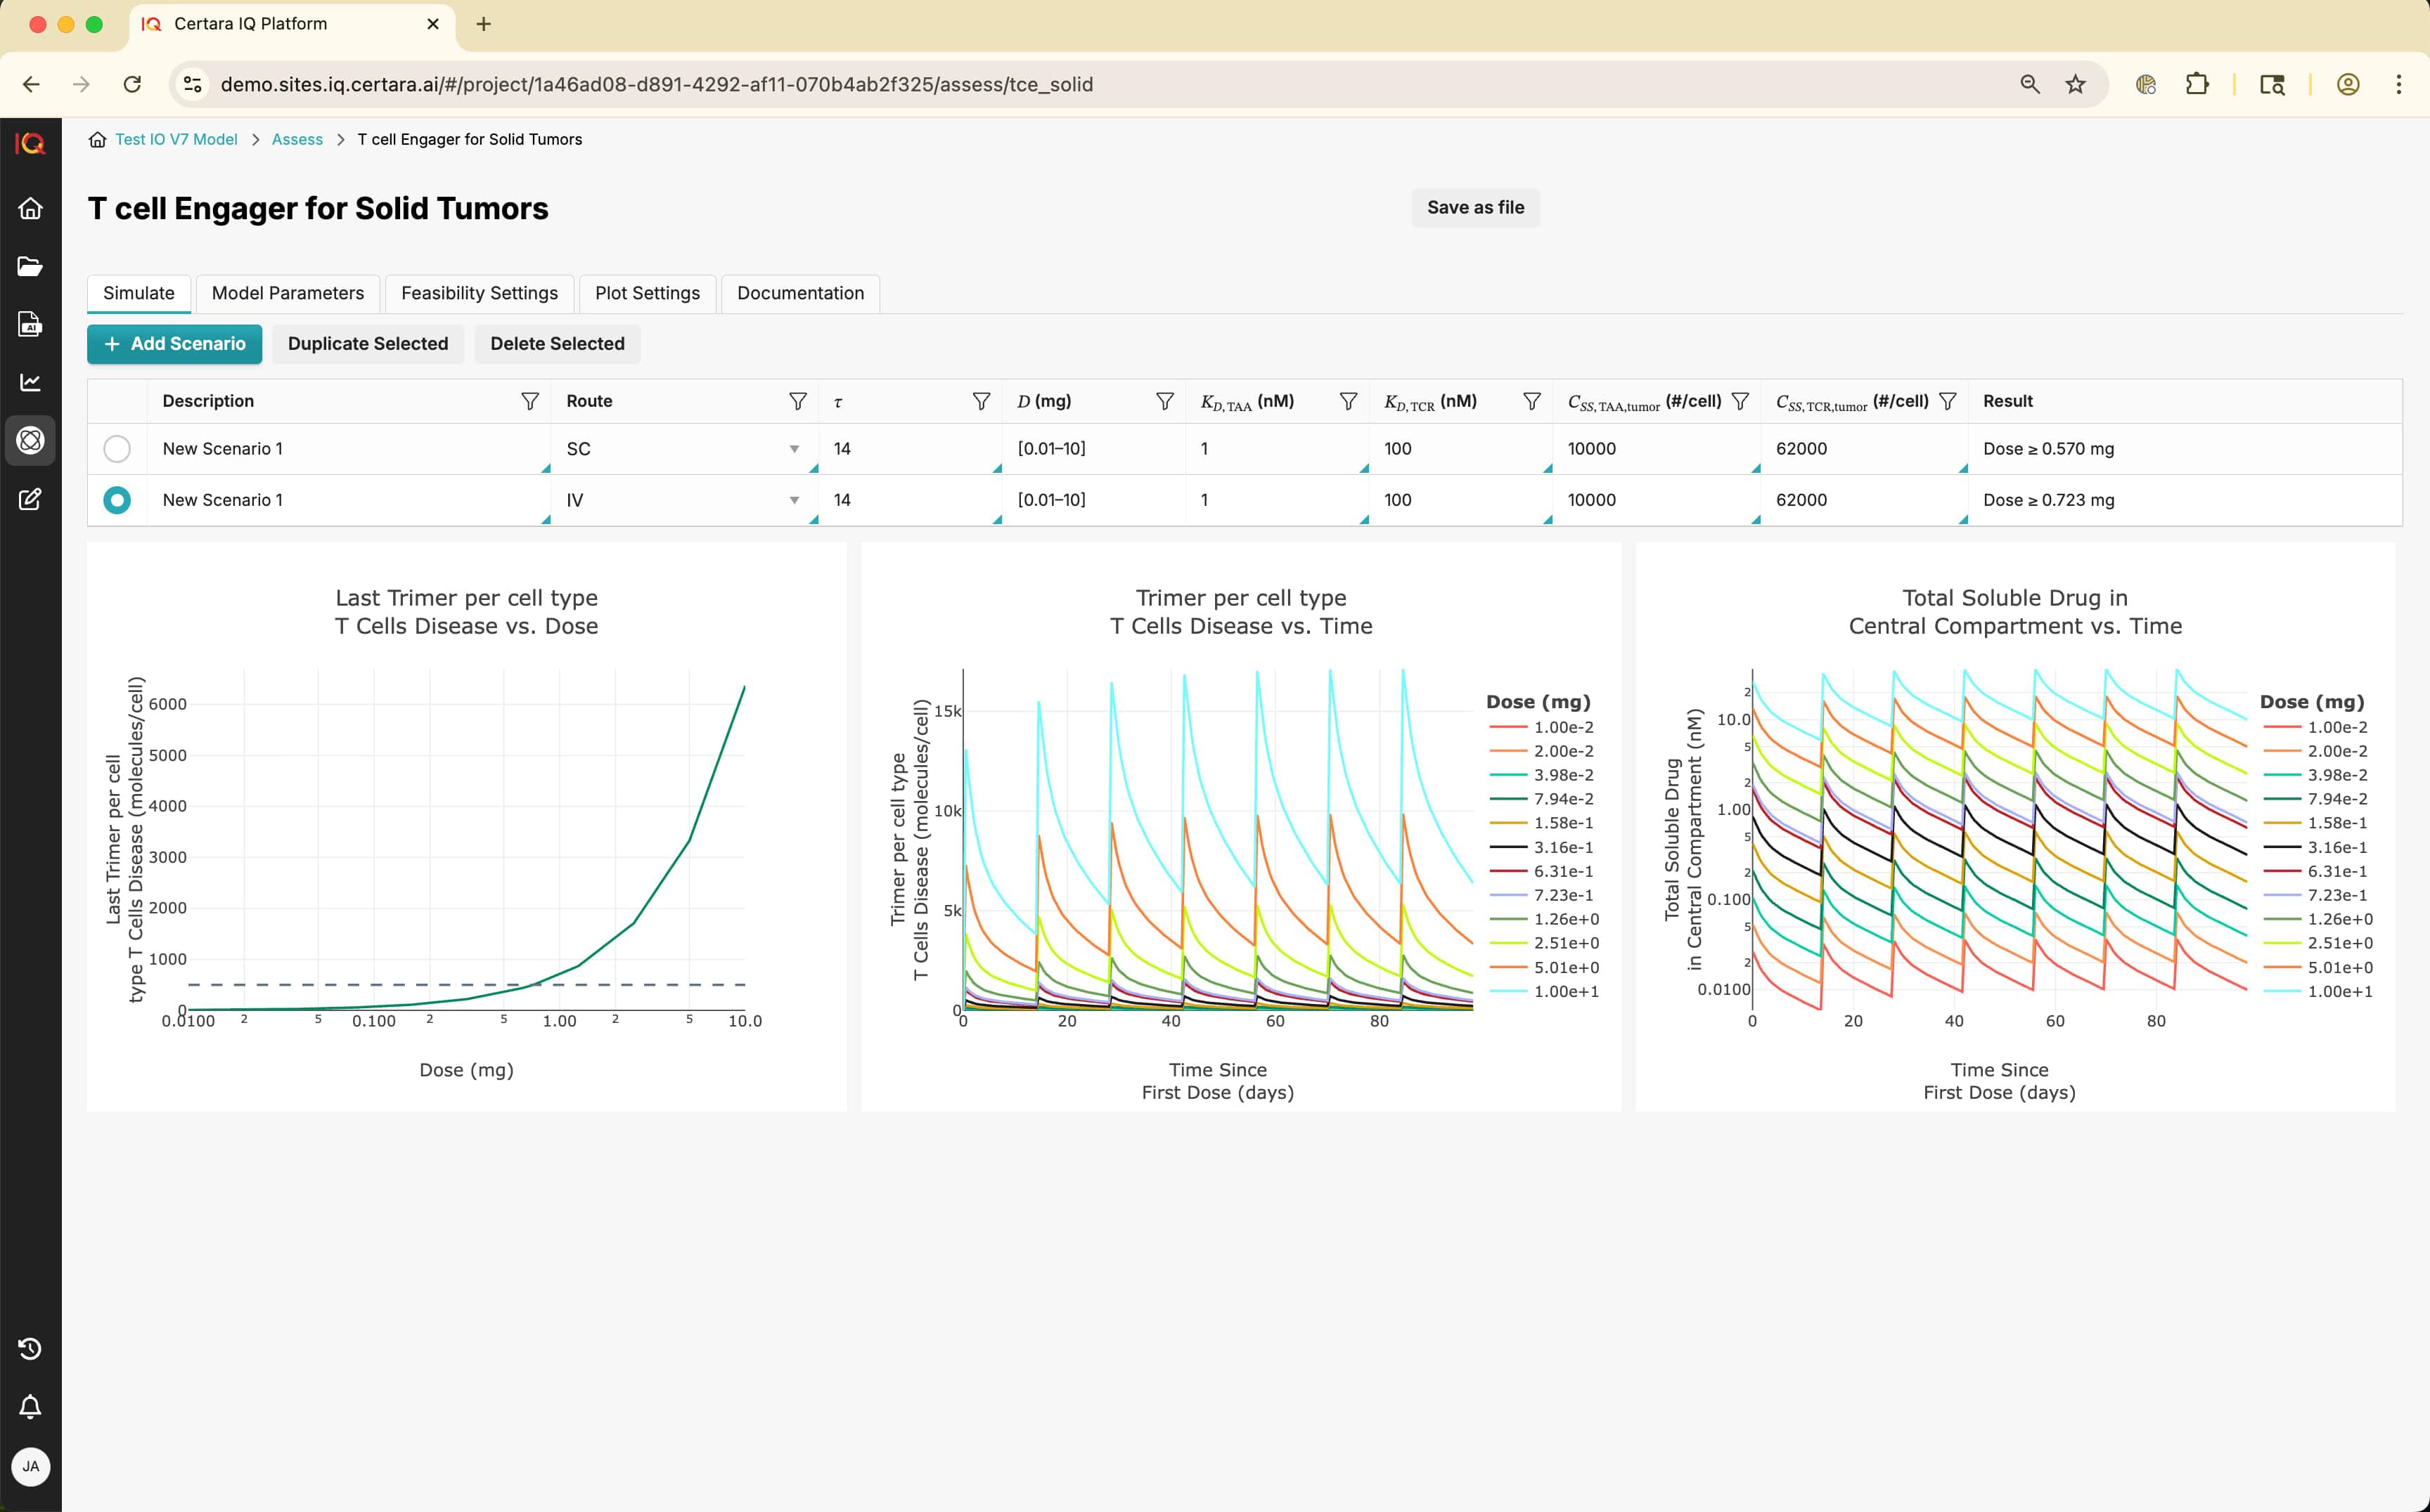
Task: Hide the 1.00e+1 dose trace in legend
Action: click(x=1564, y=991)
